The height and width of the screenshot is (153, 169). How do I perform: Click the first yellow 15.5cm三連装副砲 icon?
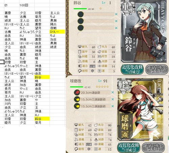tap(77, 99)
